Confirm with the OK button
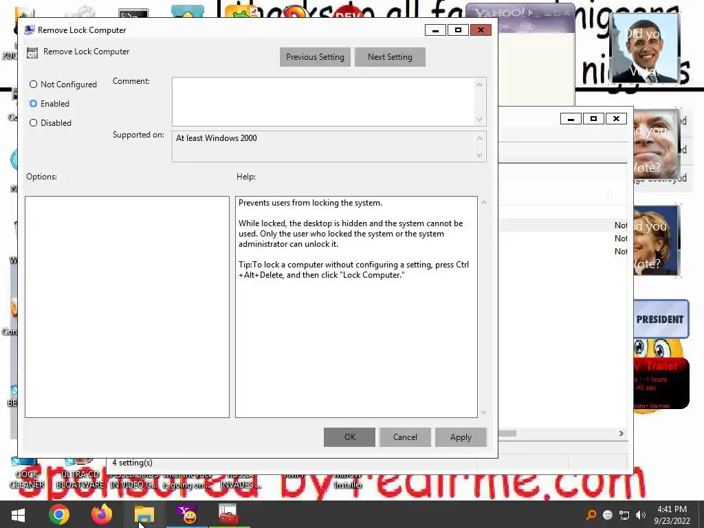This screenshot has width=704, height=528. (x=349, y=437)
